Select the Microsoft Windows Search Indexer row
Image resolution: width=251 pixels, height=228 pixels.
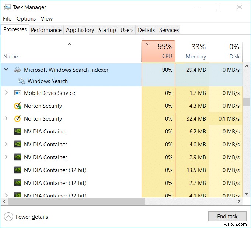(122, 70)
